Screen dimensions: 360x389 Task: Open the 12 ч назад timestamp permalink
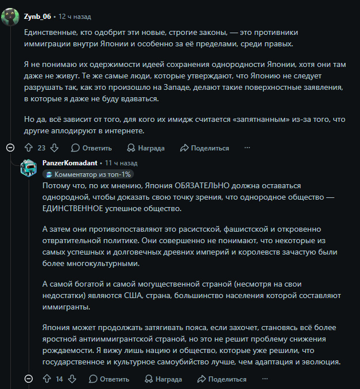75,17
